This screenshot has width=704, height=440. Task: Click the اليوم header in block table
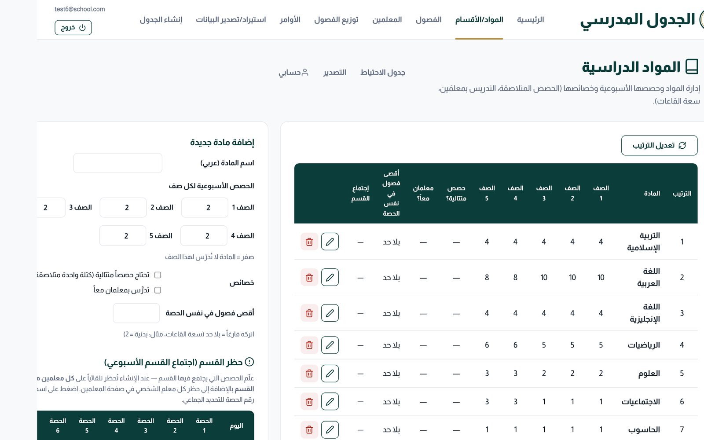click(237, 426)
